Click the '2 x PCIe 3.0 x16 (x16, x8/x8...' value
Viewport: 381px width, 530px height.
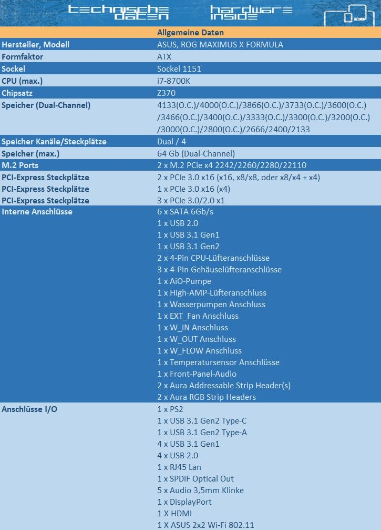coord(239,177)
